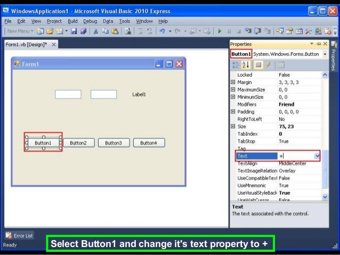Click the Open File folder icon
340x255 pixels.
point(50,31)
